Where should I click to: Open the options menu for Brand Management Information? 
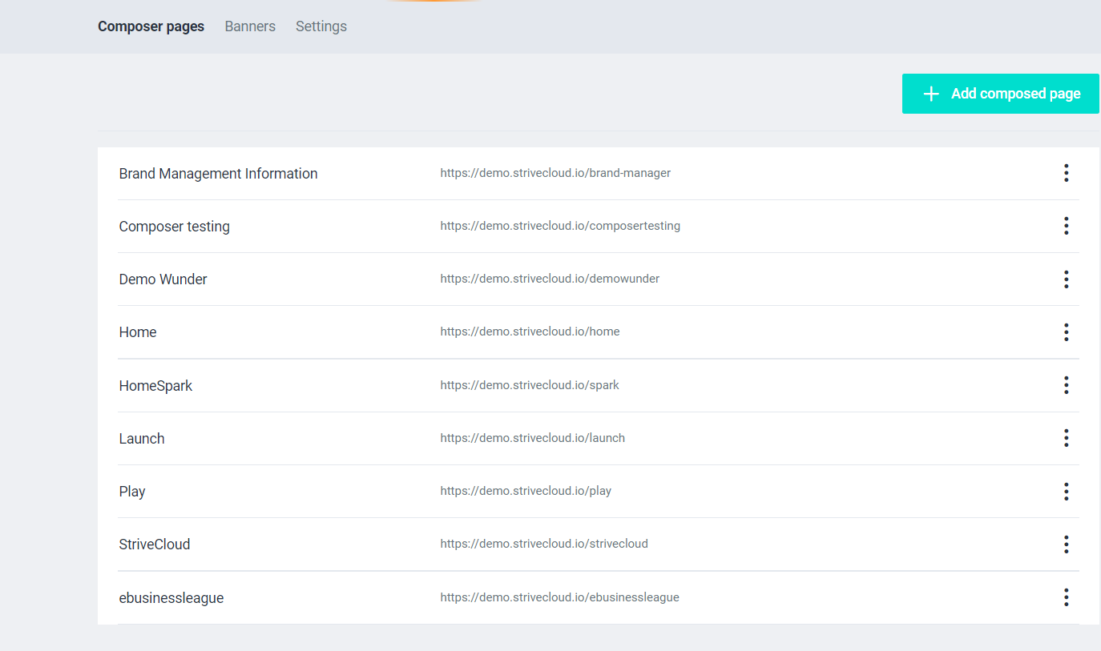point(1067,173)
